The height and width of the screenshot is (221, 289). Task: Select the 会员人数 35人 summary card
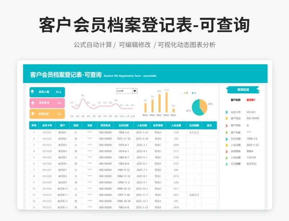coord(47,92)
